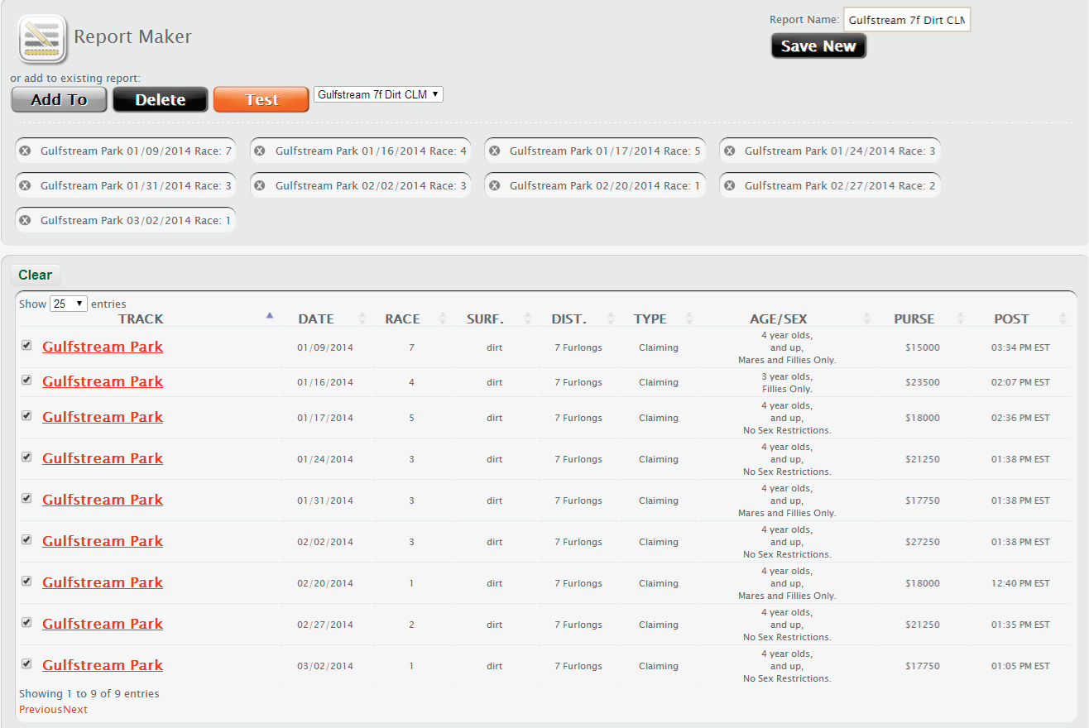Remove the Gulfstream Park 01/24/2014 Race 3 tag

click(729, 151)
